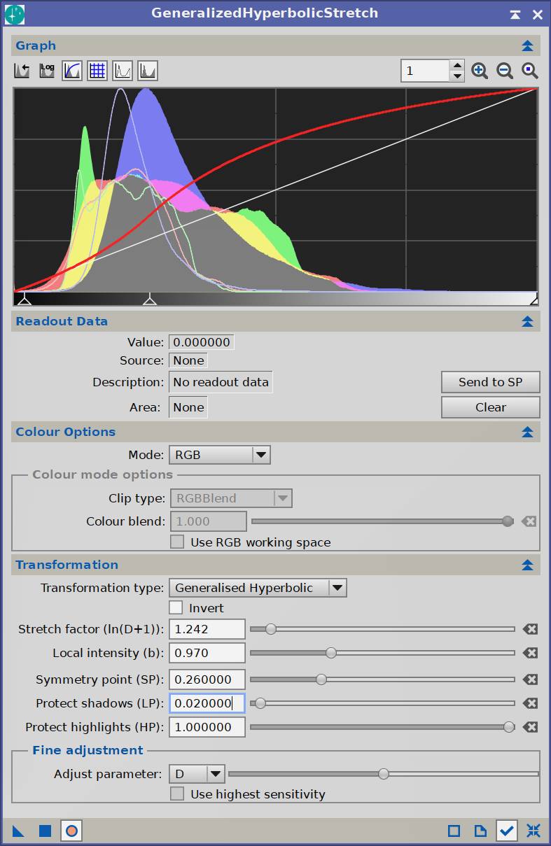This screenshot has width=551, height=846.
Task: Toggle the checkmark icon in bottom bar
Action: point(507,831)
